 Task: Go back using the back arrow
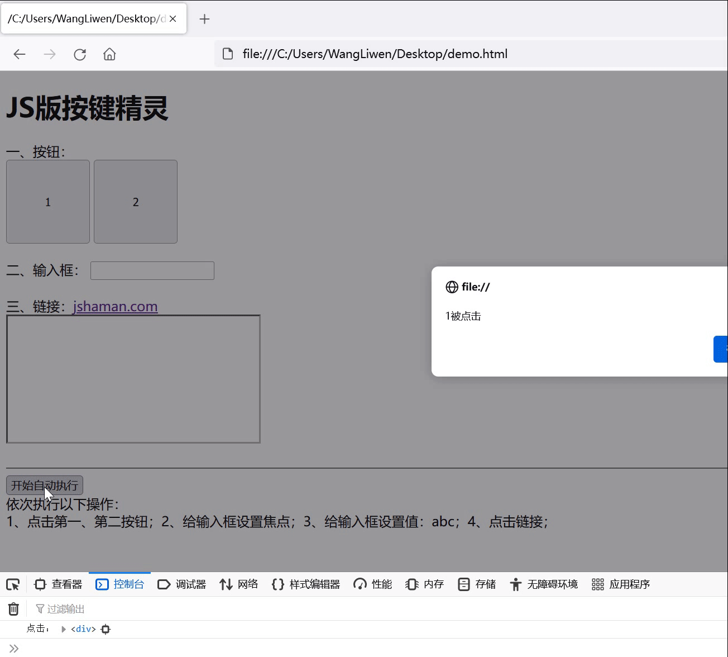click(19, 54)
